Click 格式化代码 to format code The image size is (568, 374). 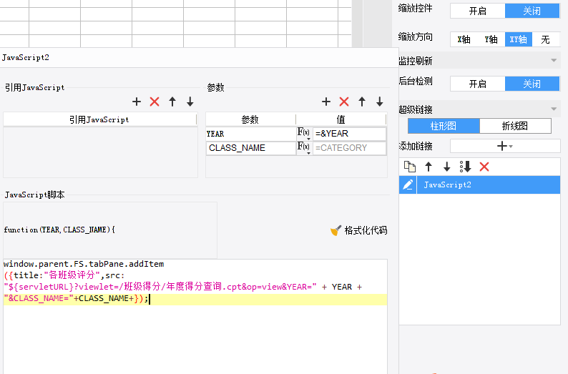(366, 230)
